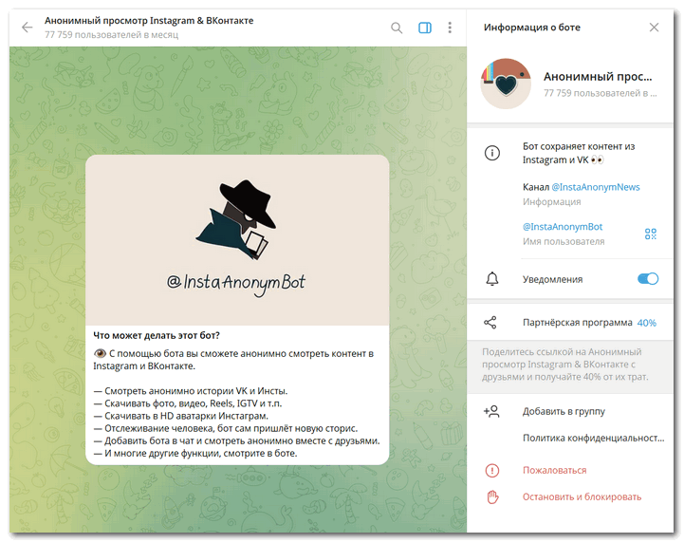The width and height of the screenshot is (684, 543).
Task: Click the @InstaAnonymBot username link
Action: tap(563, 227)
